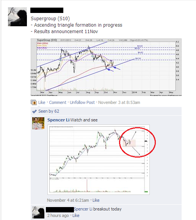Open the tagged Spencer Li mention
The width and height of the screenshot is (196, 220).
coord(83,209)
